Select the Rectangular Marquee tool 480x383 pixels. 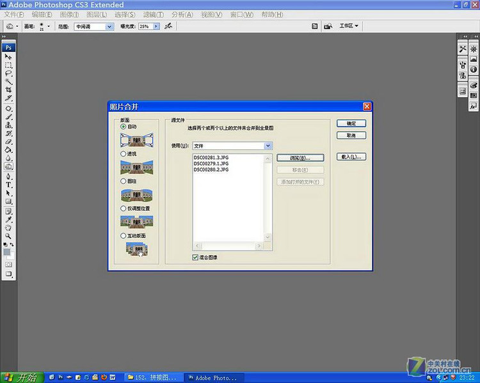pyautogui.click(x=8, y=65)
